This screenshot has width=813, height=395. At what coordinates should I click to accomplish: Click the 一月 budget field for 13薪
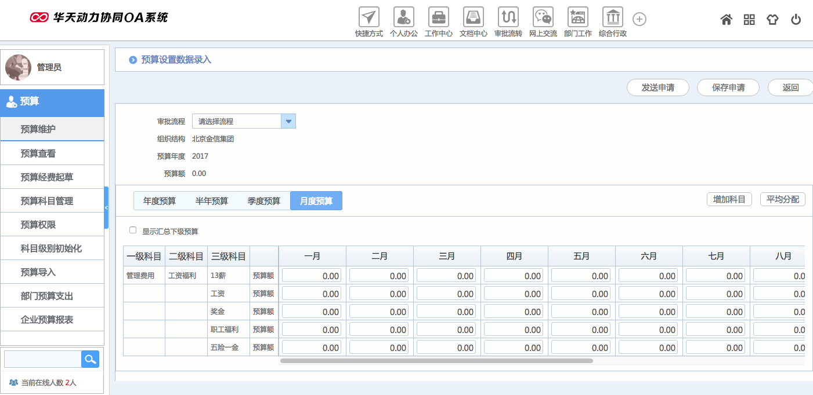[x=312, y=276]
